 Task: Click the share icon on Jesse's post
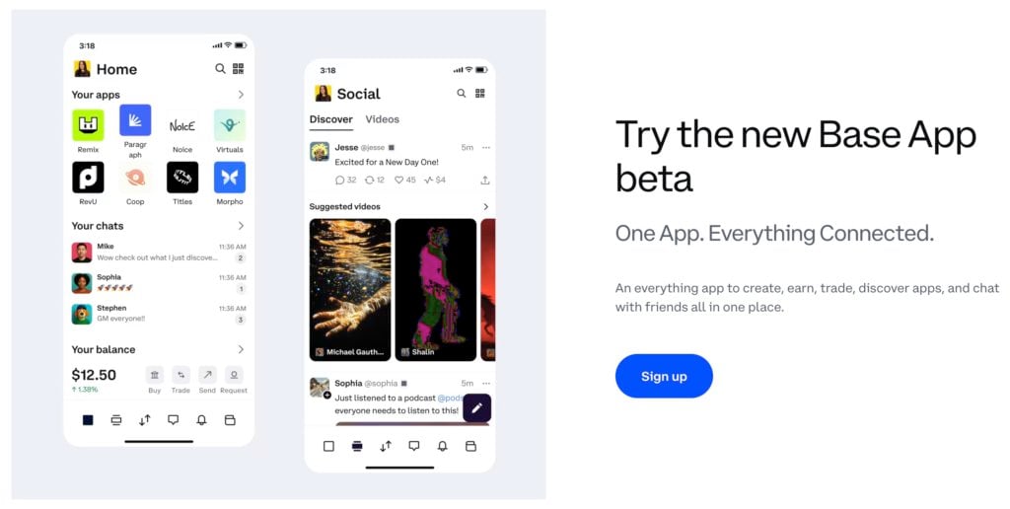click(485, 181)
